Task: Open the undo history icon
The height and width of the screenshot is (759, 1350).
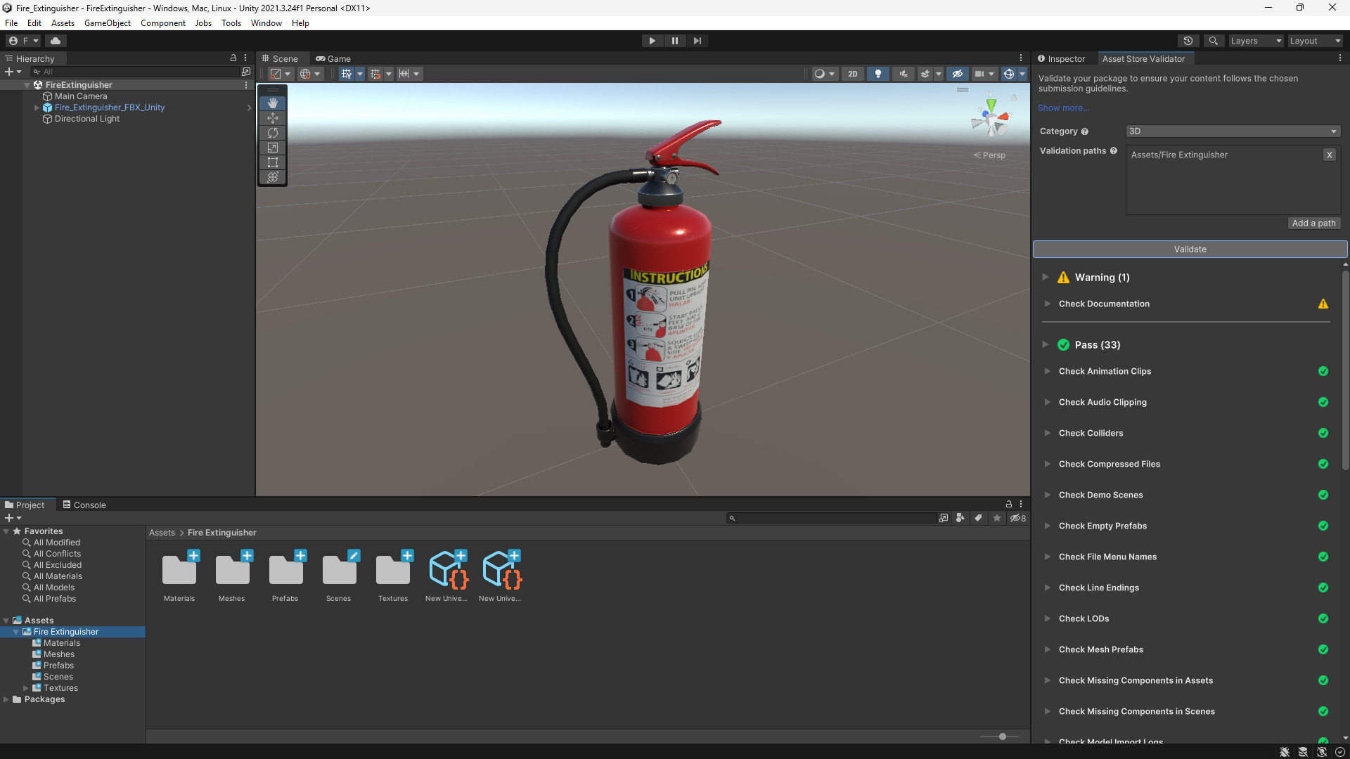Action: tap(1188, 41)
